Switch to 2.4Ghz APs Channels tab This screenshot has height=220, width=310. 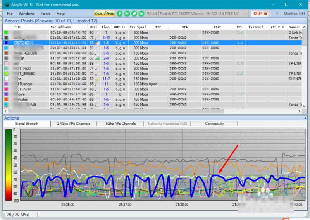pyautogui.click(x=74, y=124)
